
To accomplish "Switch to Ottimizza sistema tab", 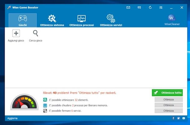I will (x=52, y=20).
